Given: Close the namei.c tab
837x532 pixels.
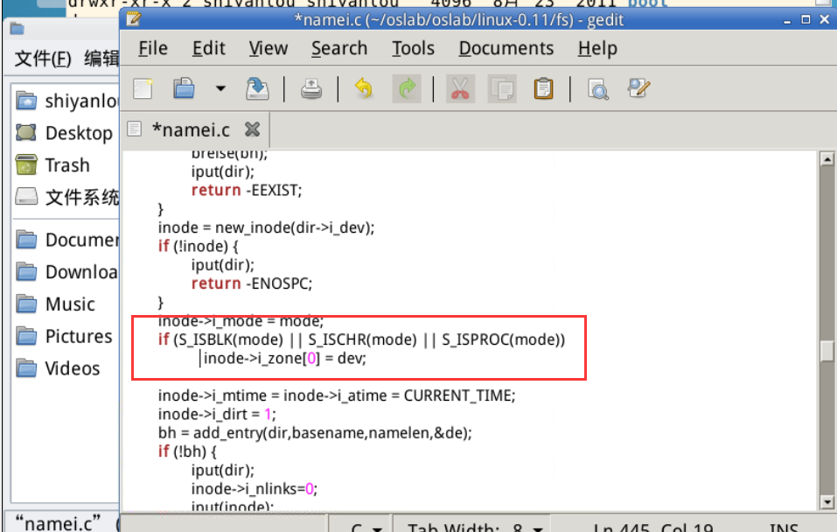Looking at the screenshot, I should pos(252,129).
